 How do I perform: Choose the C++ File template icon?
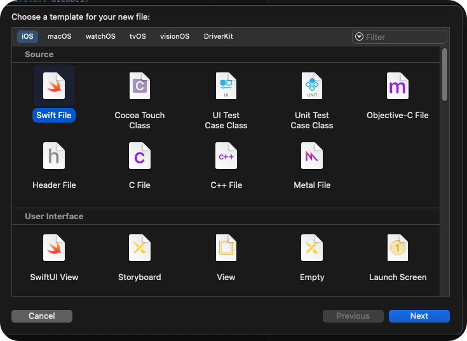click(226, 156)
